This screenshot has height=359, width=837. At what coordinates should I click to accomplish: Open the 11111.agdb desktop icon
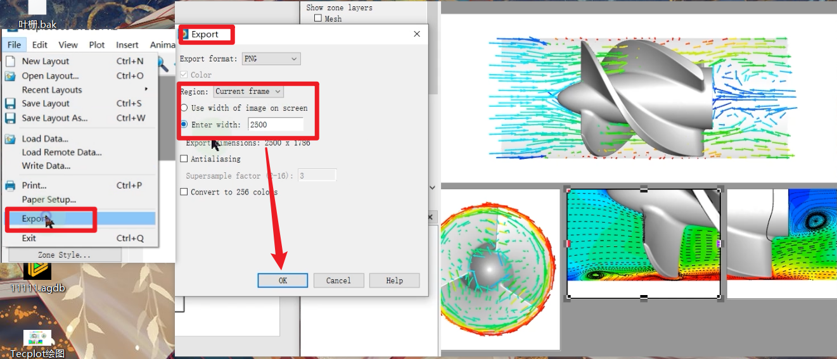(37, 272)
